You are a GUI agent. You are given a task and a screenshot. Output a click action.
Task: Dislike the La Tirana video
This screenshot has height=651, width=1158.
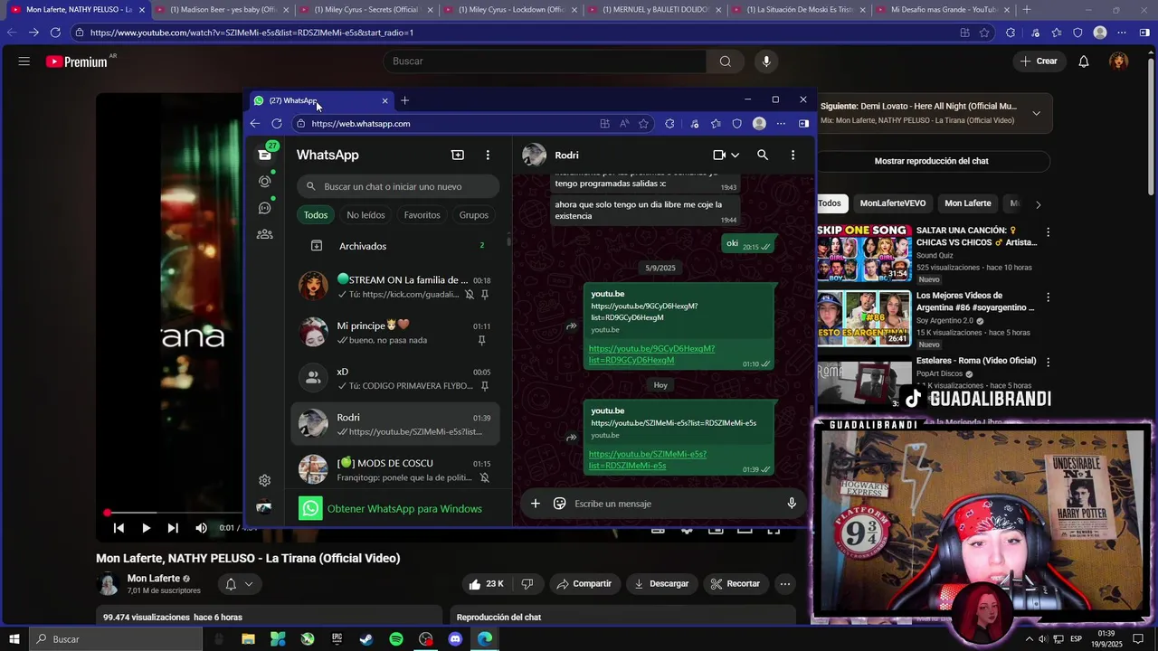[527, 584]
